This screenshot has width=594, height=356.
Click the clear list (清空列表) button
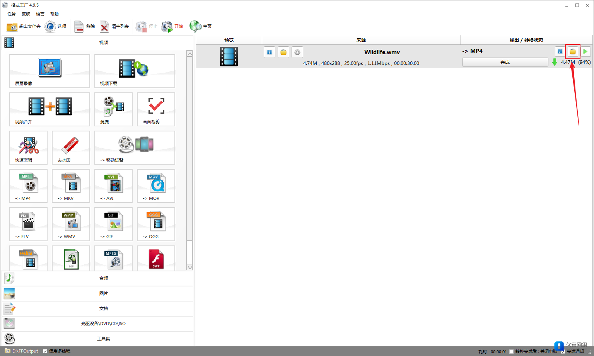point(114,26)
